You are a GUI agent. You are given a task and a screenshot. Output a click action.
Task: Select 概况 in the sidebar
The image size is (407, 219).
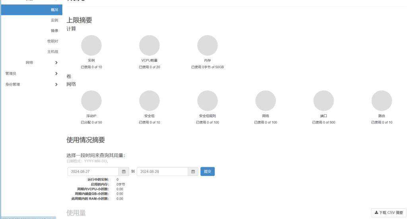tap(54, 10)
